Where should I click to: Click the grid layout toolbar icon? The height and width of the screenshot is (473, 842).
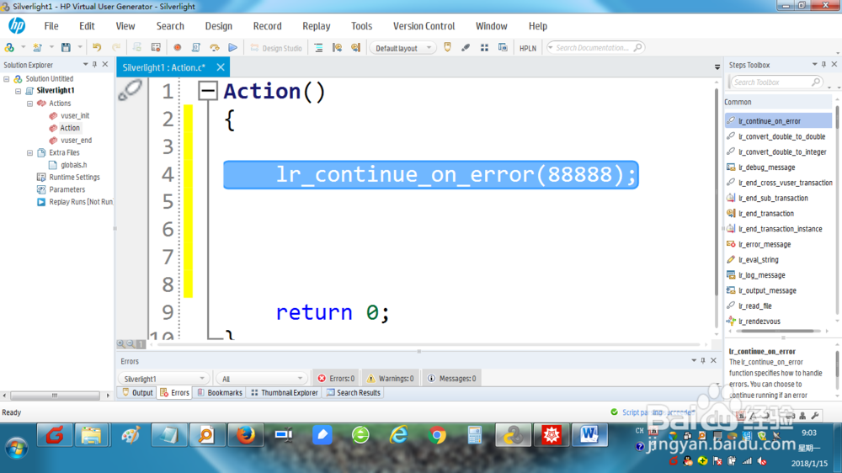click(x=484, y=48)
